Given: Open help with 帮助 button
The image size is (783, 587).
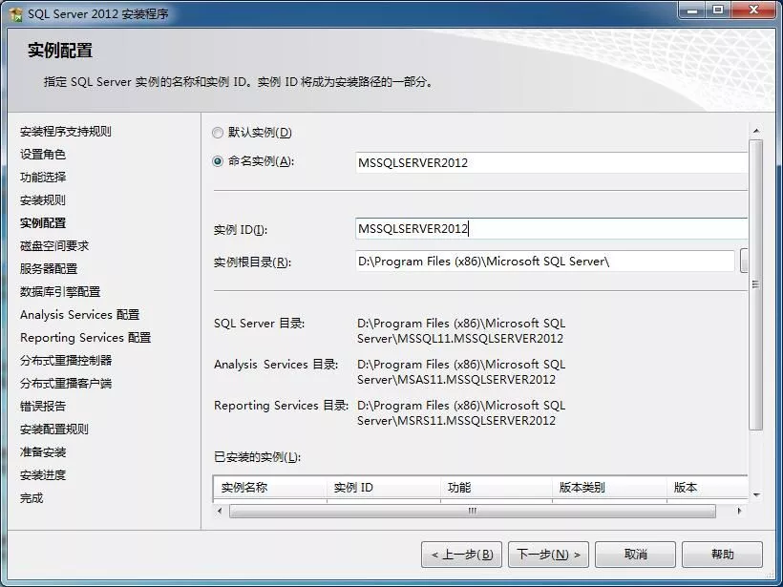Looking at the screenshot, I should 722,555.
